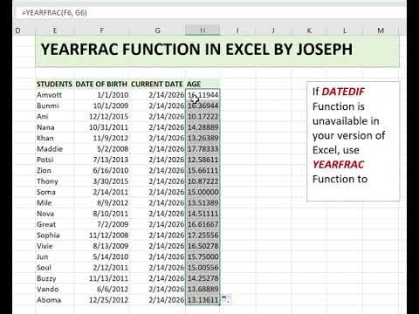Select the cell with age 15.75000
419x314 pixels.
pos(203,256)
